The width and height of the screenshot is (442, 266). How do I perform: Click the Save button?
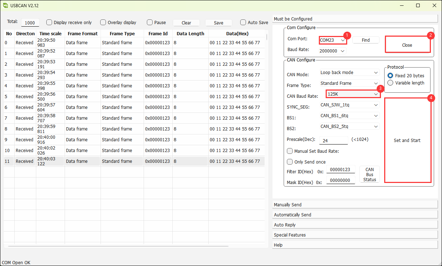point(219,23)
